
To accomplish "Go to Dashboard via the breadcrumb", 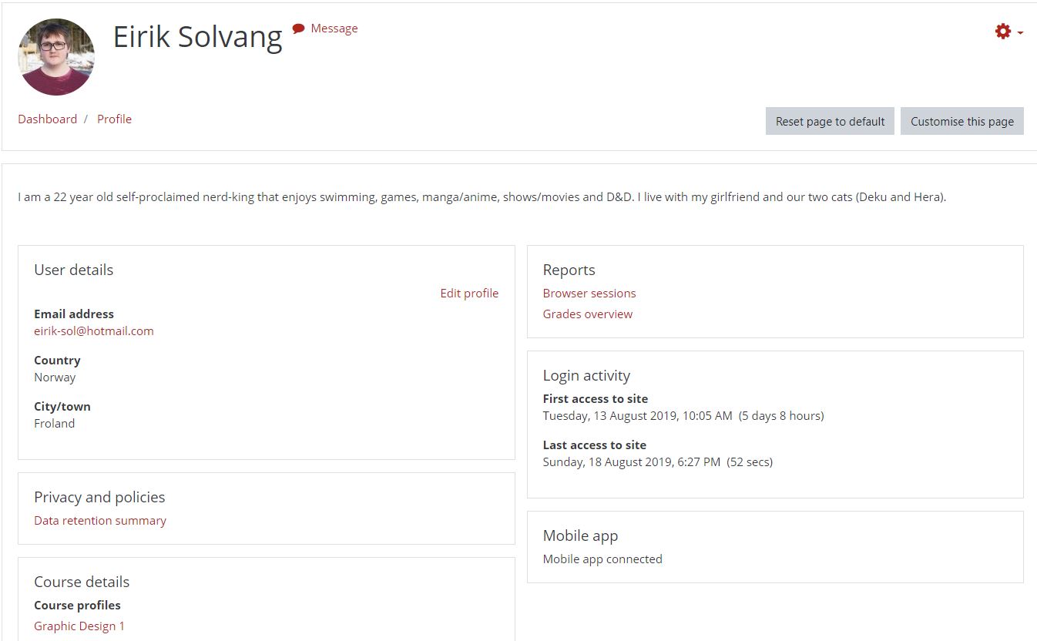I will pyautogui.click(x=48, y=119).
